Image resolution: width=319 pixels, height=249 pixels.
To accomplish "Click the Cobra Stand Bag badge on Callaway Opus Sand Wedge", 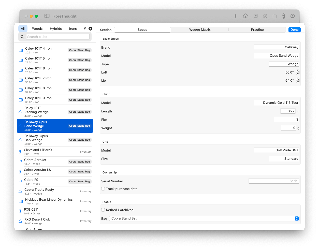I will click(80, 126).
